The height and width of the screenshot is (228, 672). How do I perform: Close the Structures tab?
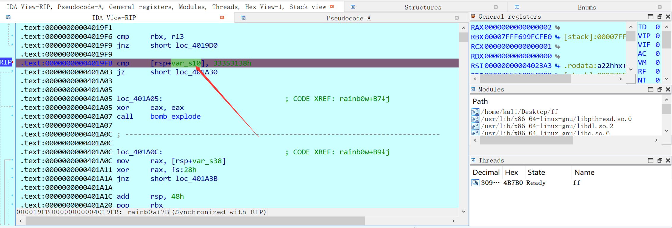coord(495,7)
